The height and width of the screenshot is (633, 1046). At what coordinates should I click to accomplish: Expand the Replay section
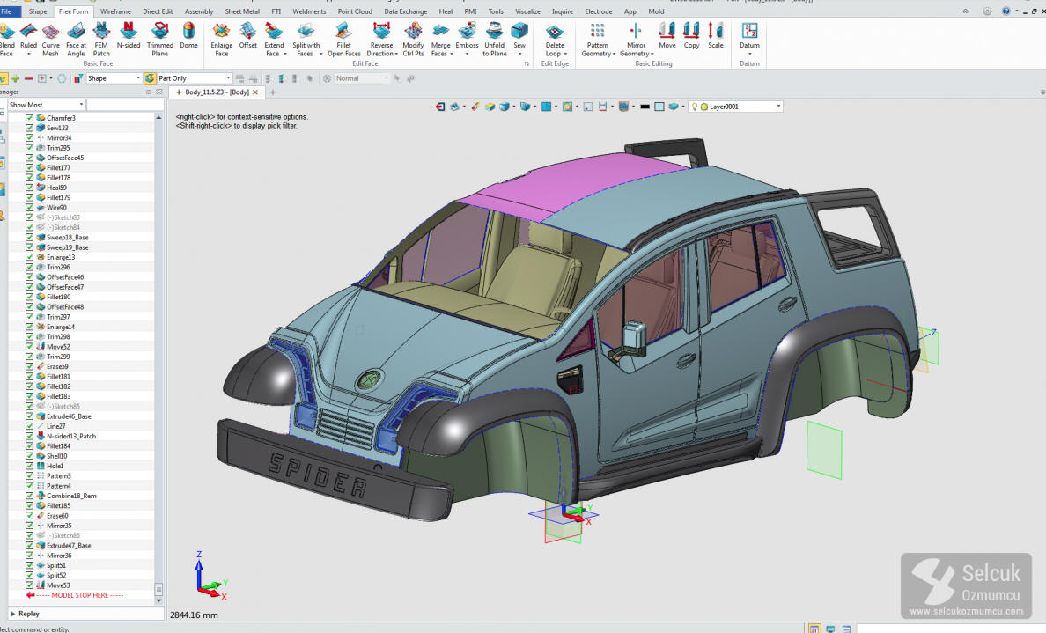coord(13,614)
